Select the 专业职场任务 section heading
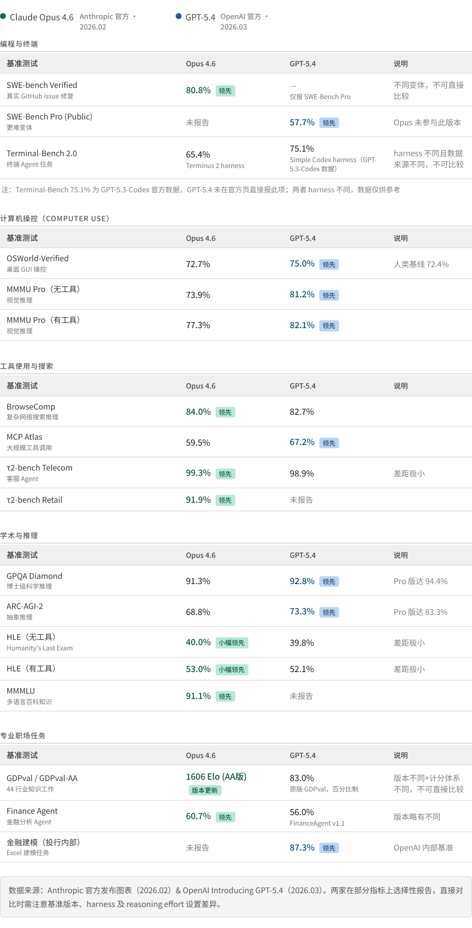Viewport: 472px width, 928px height. tap(23, 736)
